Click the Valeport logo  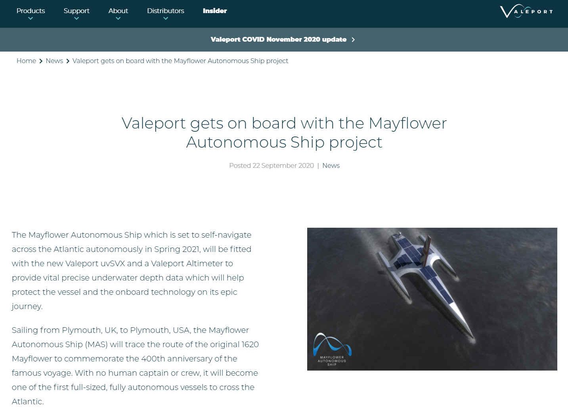click(526, 11)
